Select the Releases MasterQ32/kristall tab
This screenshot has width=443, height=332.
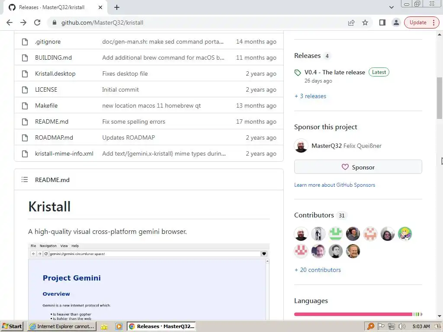click(55, 7)
